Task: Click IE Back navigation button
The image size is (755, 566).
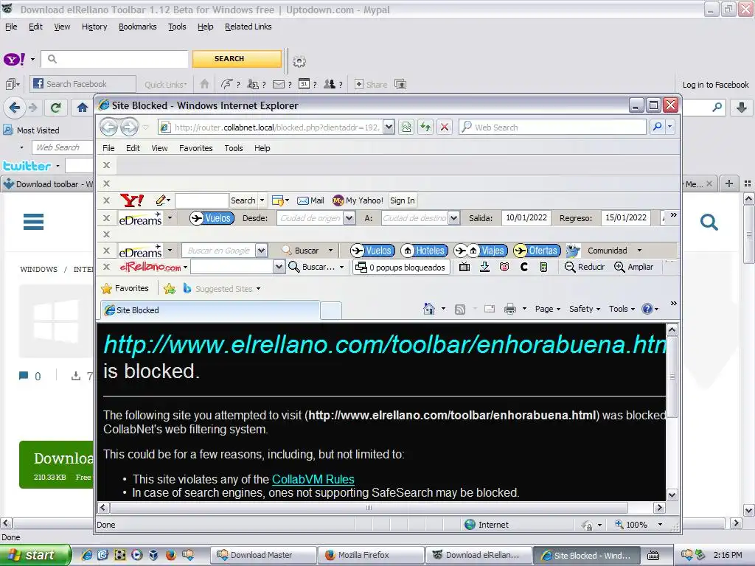Action: coord(109,127)
